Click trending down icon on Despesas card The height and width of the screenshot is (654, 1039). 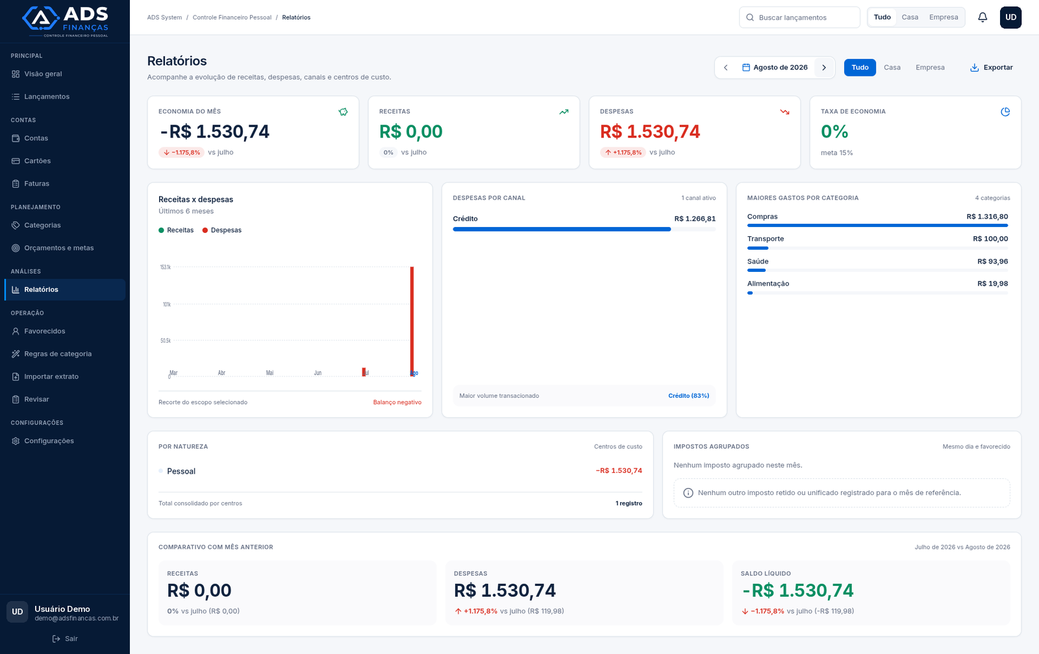(784, 112)
